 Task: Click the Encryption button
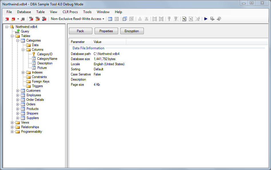[132, 31]
